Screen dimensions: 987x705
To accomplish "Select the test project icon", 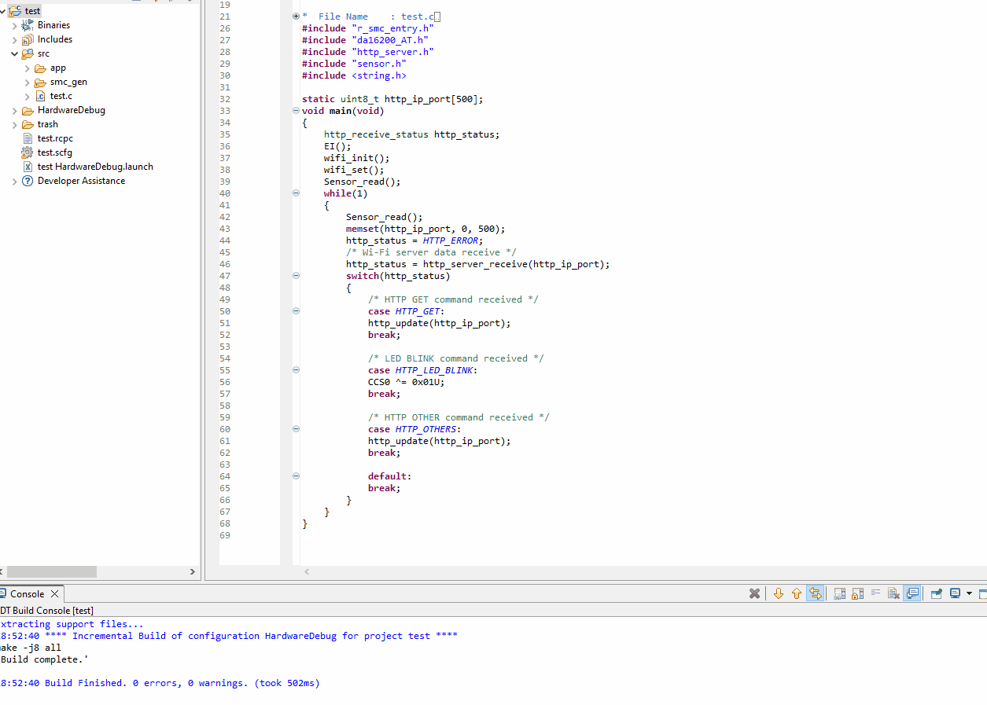I will [x=15, y=11].
